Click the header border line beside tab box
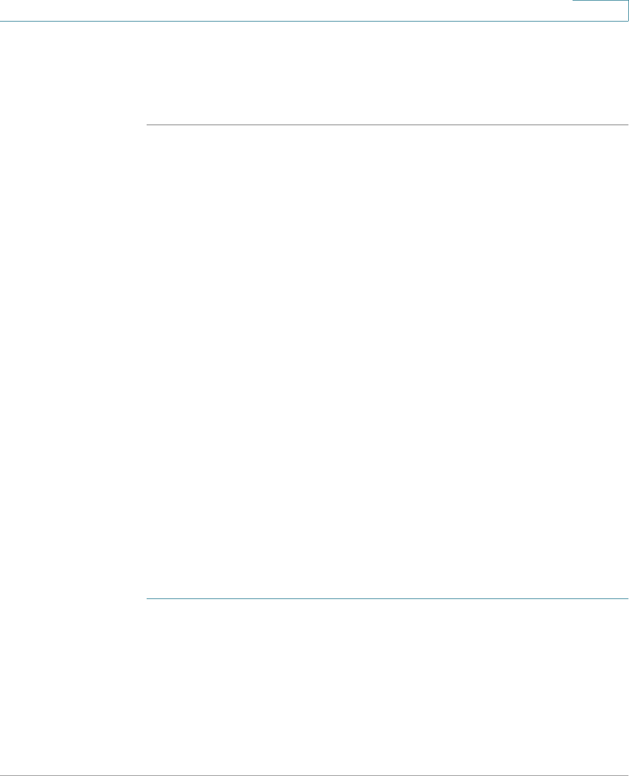The image size is (629, 776). pyautogui.click(x=286, y=21)
